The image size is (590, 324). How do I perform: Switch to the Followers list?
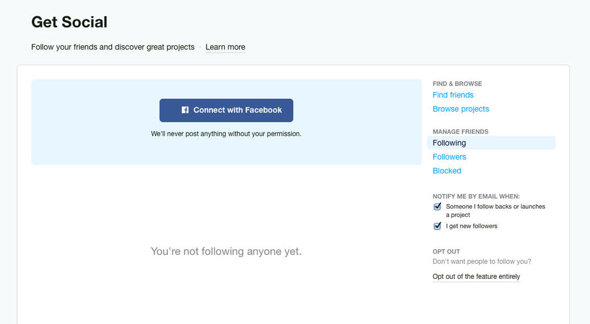(449, 157)
